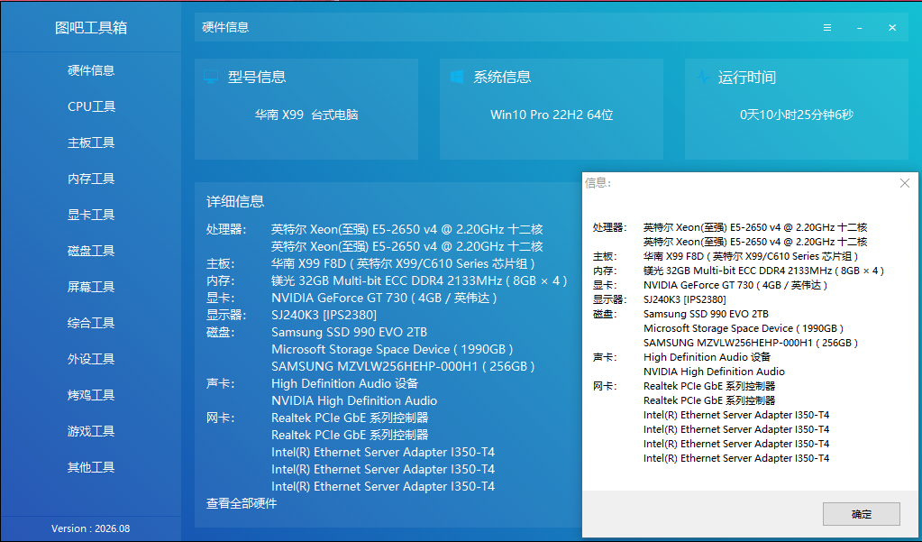Viewport: 922px width, 542px height.
Task: Click Microsoft Storage Space Device in 详细信息
Action: coord(392,349)
